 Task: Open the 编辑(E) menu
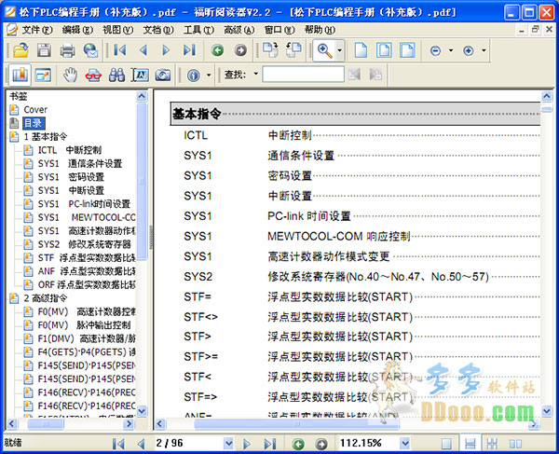click(x=77, y=30)
